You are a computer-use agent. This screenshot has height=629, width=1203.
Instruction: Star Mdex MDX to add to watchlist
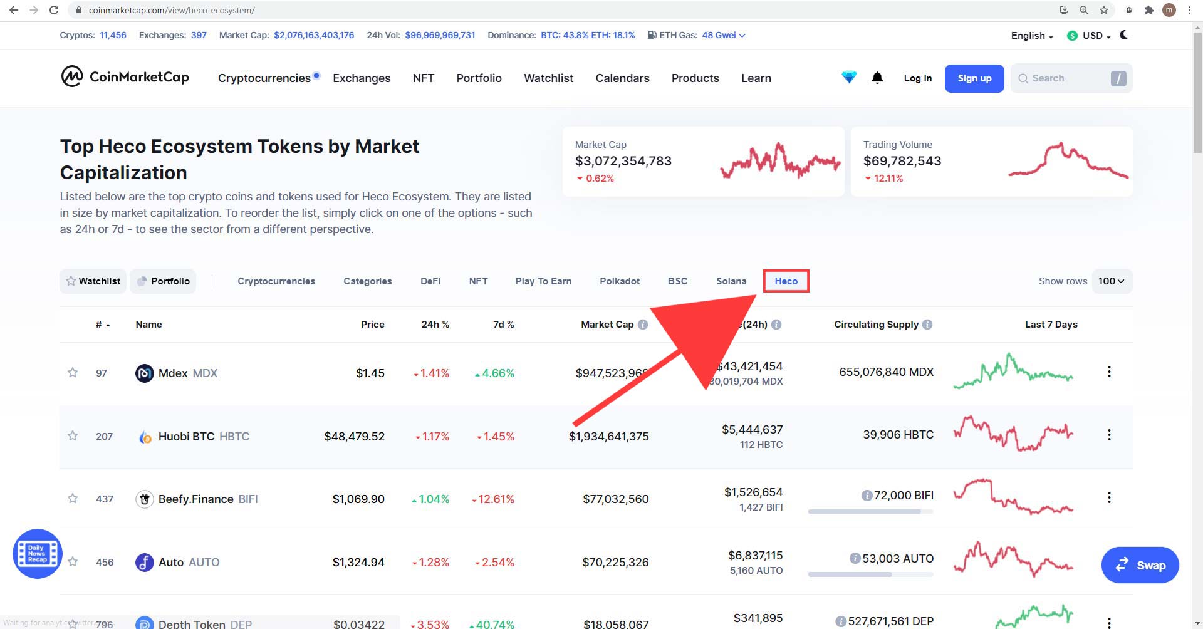click(x=73, y=373)
